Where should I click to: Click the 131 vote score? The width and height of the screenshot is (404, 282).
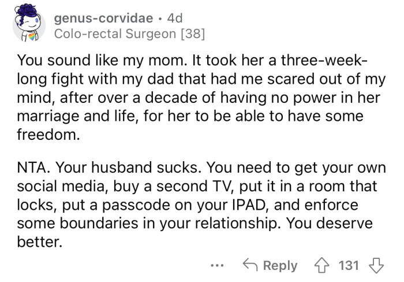coord(350,266)
